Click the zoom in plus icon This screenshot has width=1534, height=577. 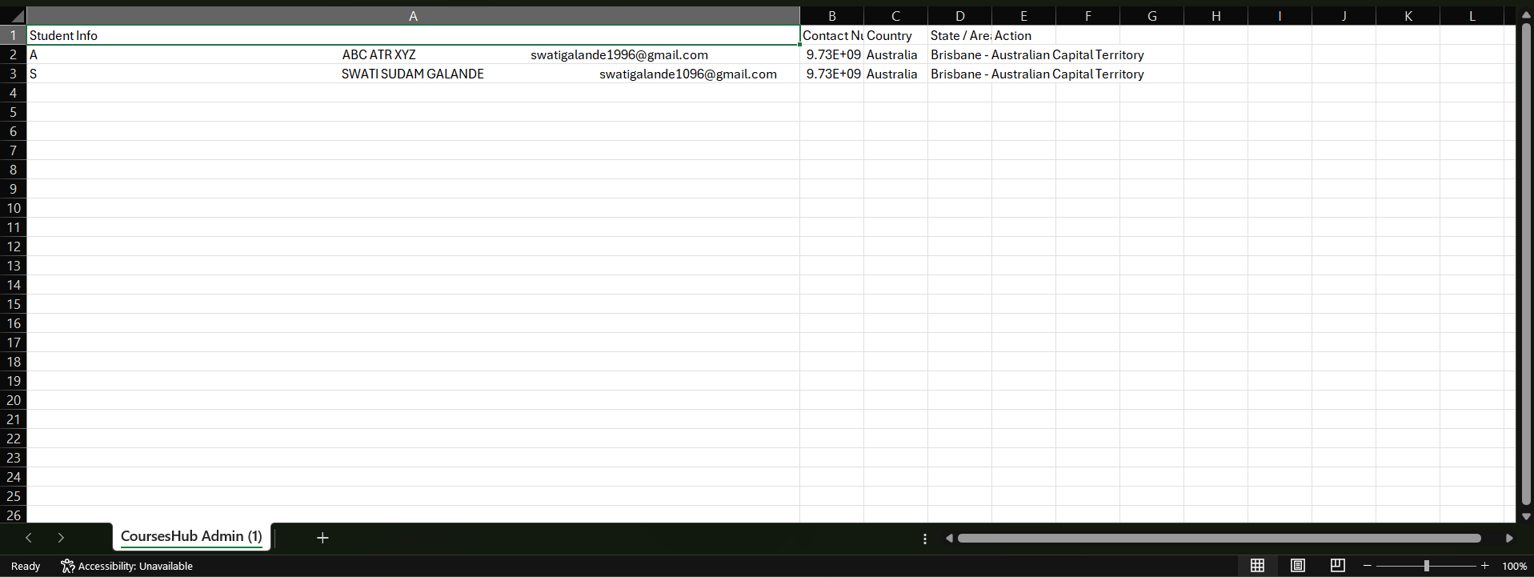click(x=1485, y=566)
